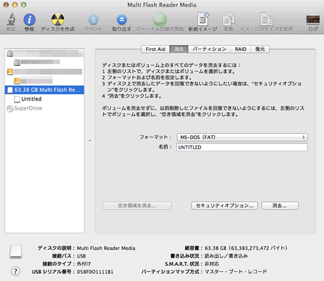The image size is (324, 281).
Task: Select 63.38 GB Multi Flash Reader disk
Action: pyautogui.click(x=44, y=90)
